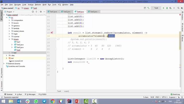Click the breakpoint marker on line 15
The height and width of the screenshot is (104, 184).
tap(52, 33)
